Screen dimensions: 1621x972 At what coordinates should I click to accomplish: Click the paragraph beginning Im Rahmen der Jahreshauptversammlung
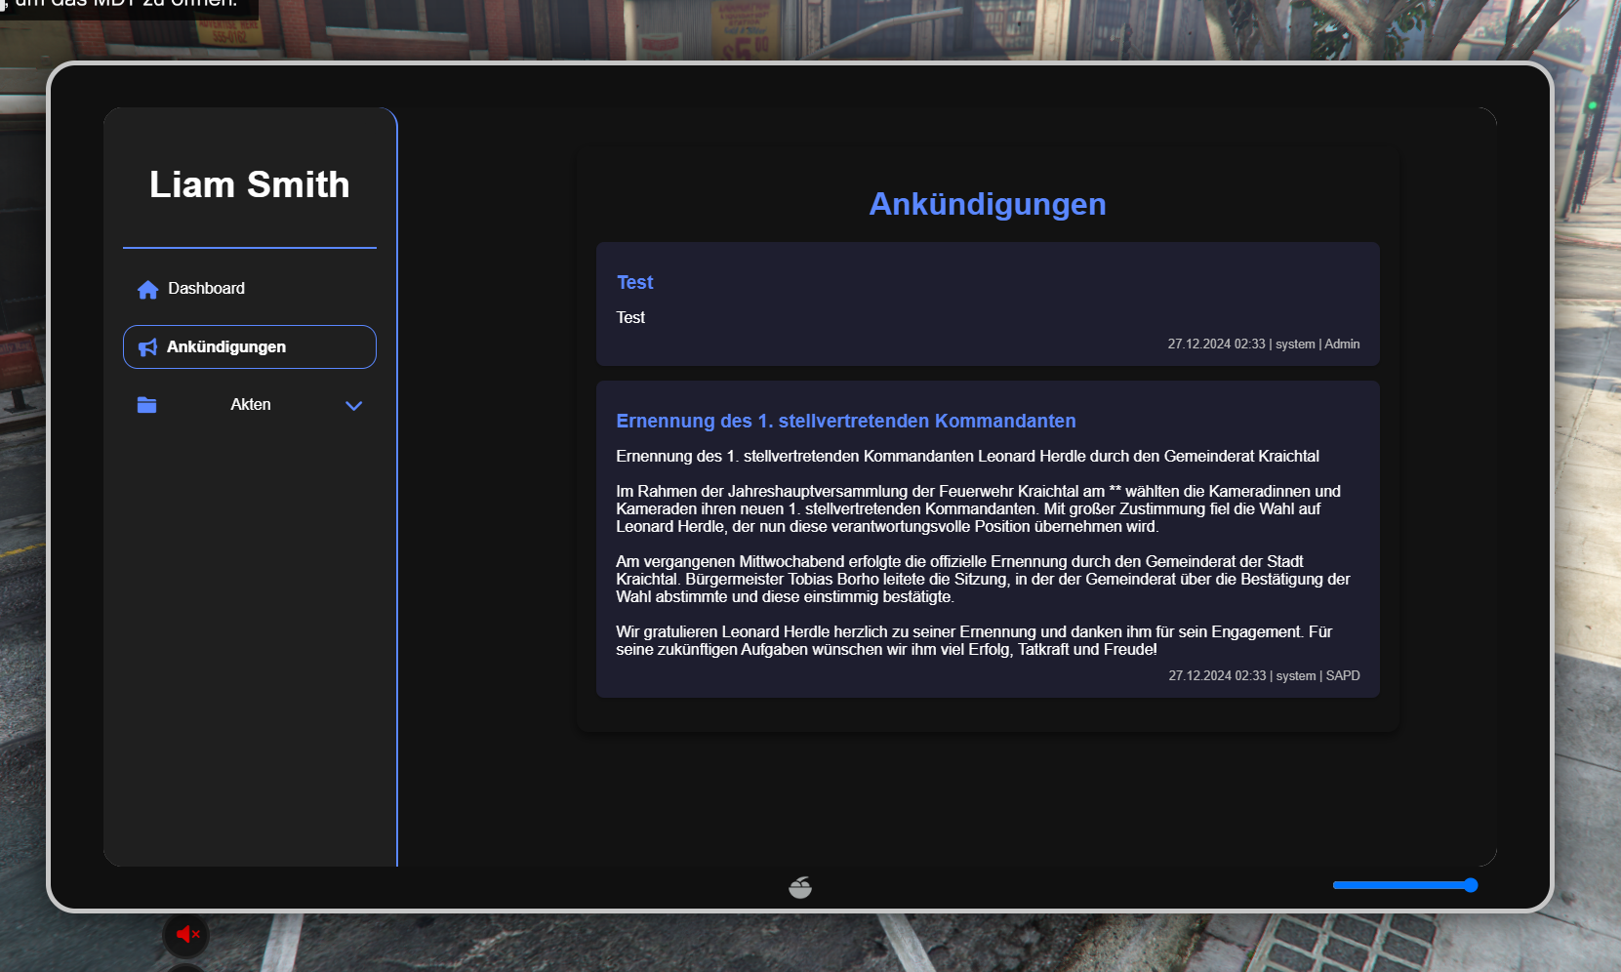tap(978, 508)
